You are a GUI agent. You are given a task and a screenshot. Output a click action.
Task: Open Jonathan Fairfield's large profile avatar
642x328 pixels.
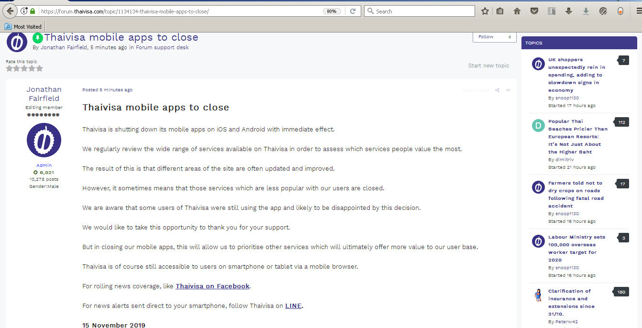(44, 140)
